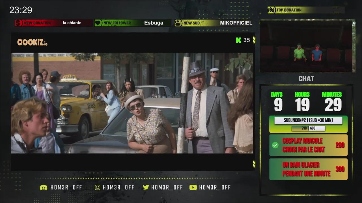
Task: Click the 'Cosplay ridicule choisi par le chat' goal
Action: point(308,145)
